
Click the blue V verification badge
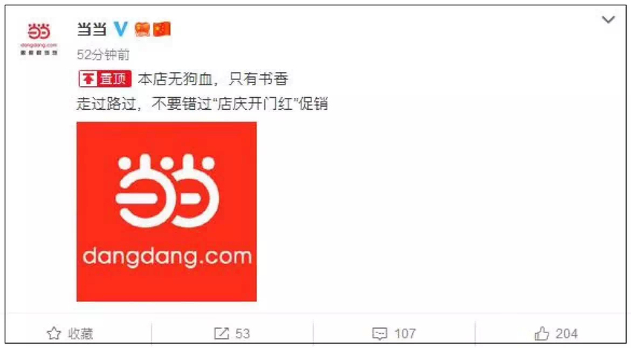(120, 29)
